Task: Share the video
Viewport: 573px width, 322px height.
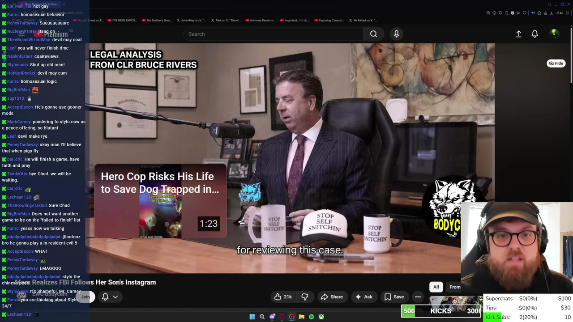Action: (x=332, y=297)
